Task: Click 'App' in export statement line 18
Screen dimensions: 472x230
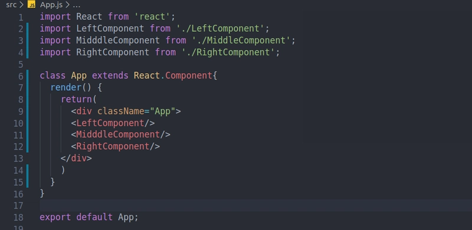Action: click(126, 217)
